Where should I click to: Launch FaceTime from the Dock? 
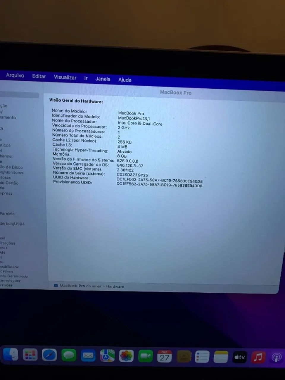click(145, 356)
